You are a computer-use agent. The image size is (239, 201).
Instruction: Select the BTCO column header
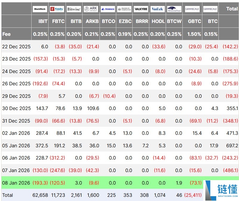[108, 21]
